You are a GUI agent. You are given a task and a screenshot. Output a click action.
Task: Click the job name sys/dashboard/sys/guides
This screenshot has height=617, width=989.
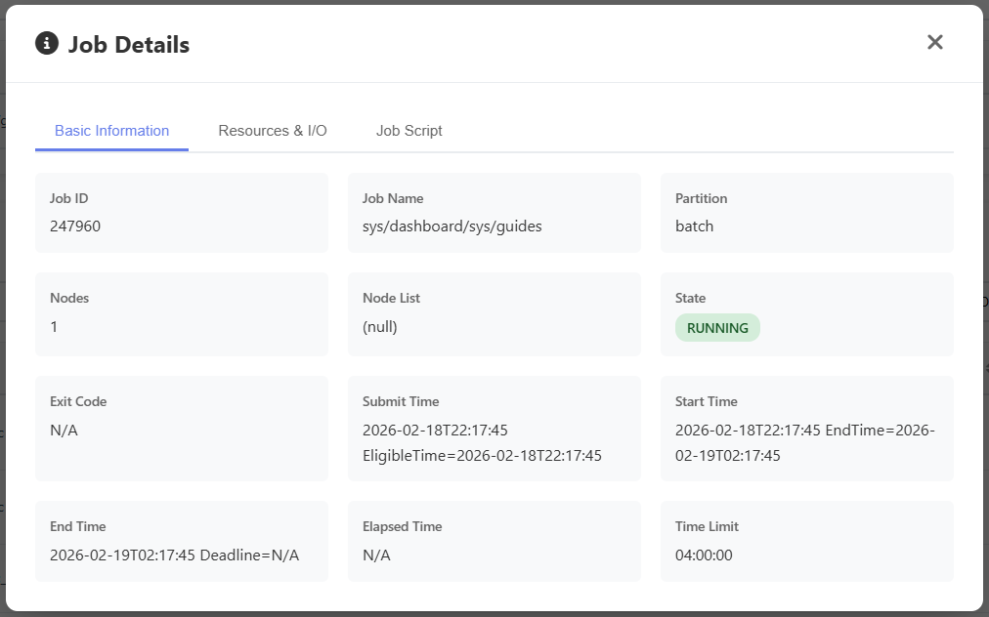(451, 226)
